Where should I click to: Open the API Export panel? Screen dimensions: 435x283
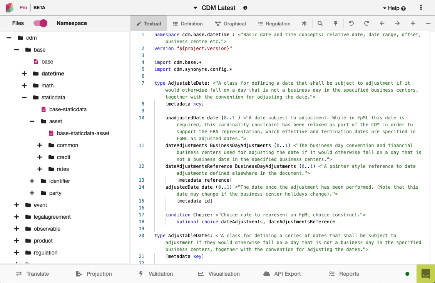coord(282,274)
